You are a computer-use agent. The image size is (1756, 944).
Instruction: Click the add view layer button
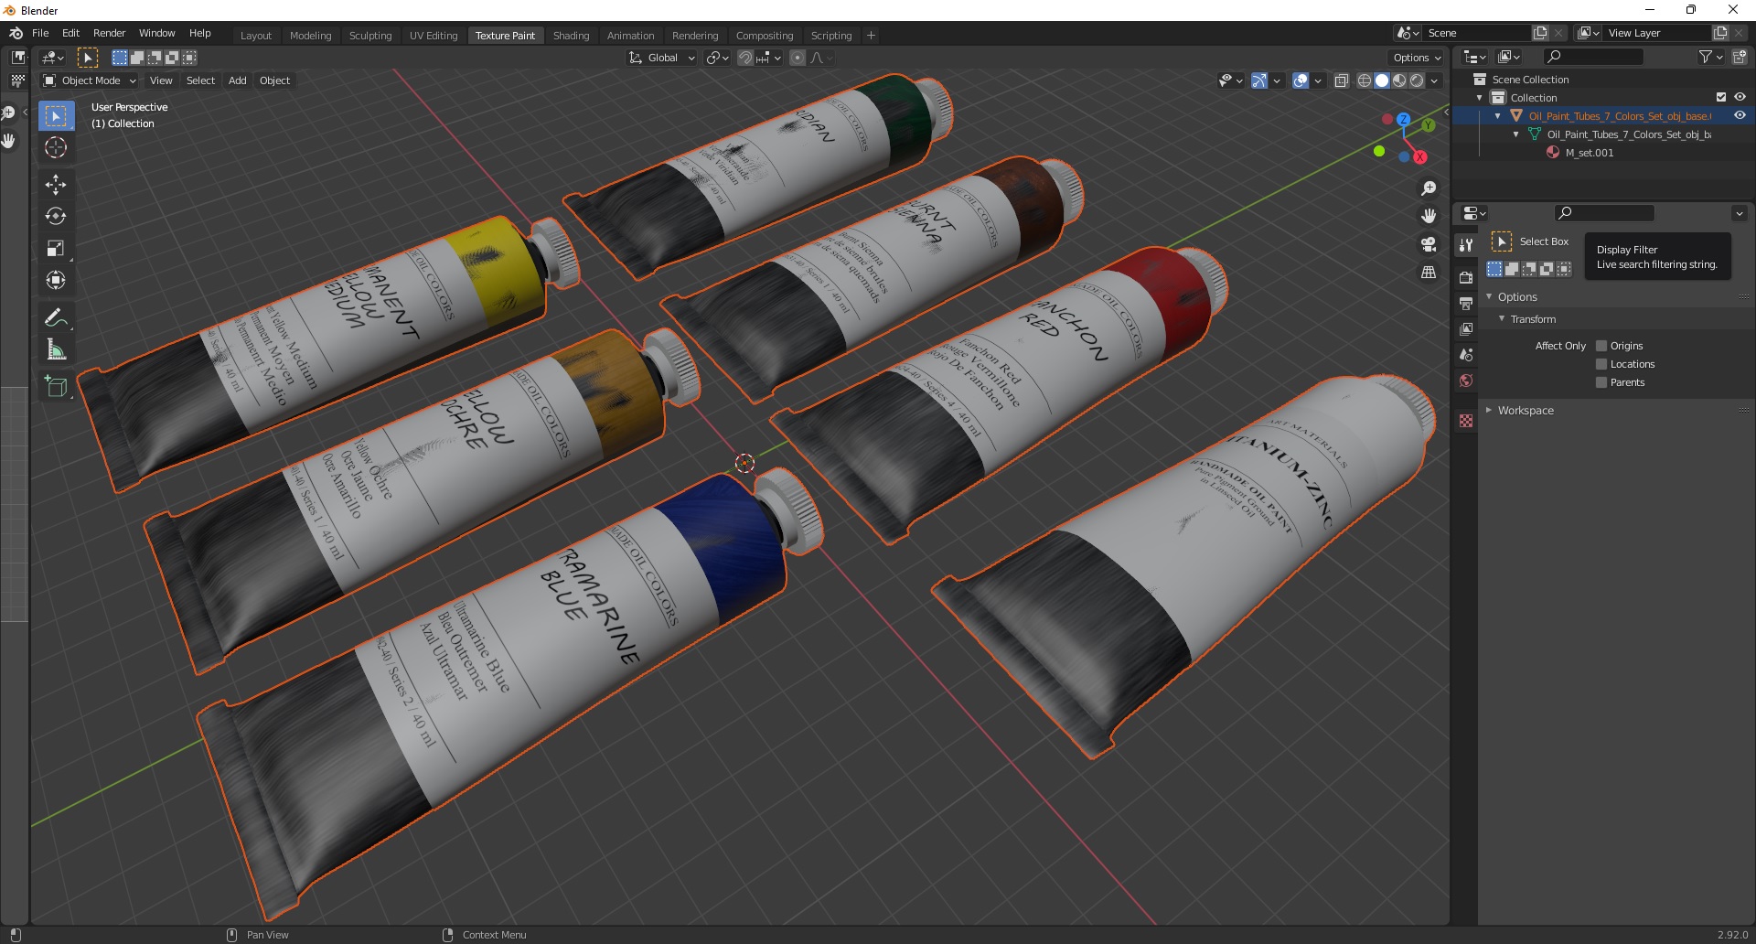[x=1720, y=33]
